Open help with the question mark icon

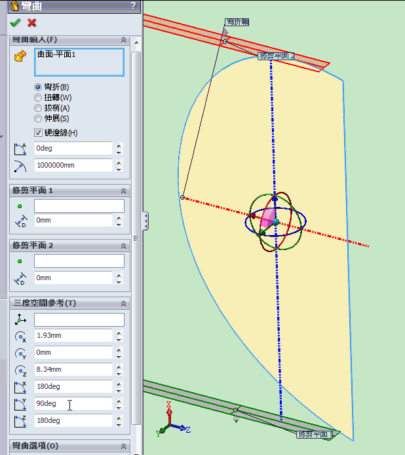[133, 5]
